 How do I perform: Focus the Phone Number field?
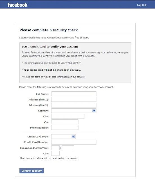pyautogui.click(x=65, y=128)
